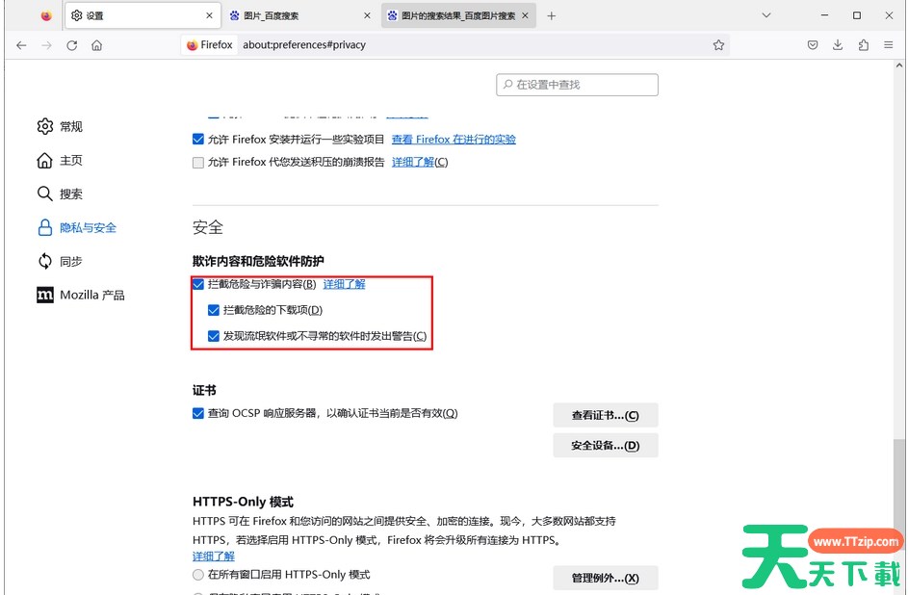Image resolution: width=908 pixels, height=595 pixels.
Task: Toggle 拦截危险与诈骗内容 checkbox
Action: pos(198,284)
